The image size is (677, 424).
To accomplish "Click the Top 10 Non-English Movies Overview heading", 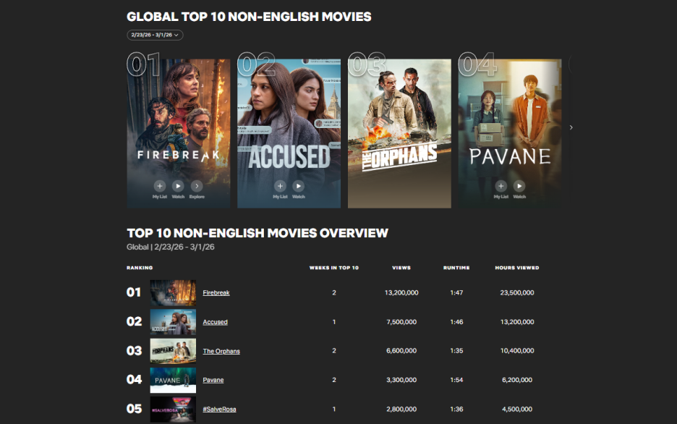I will pyautogui.click(x=257, y=233).
